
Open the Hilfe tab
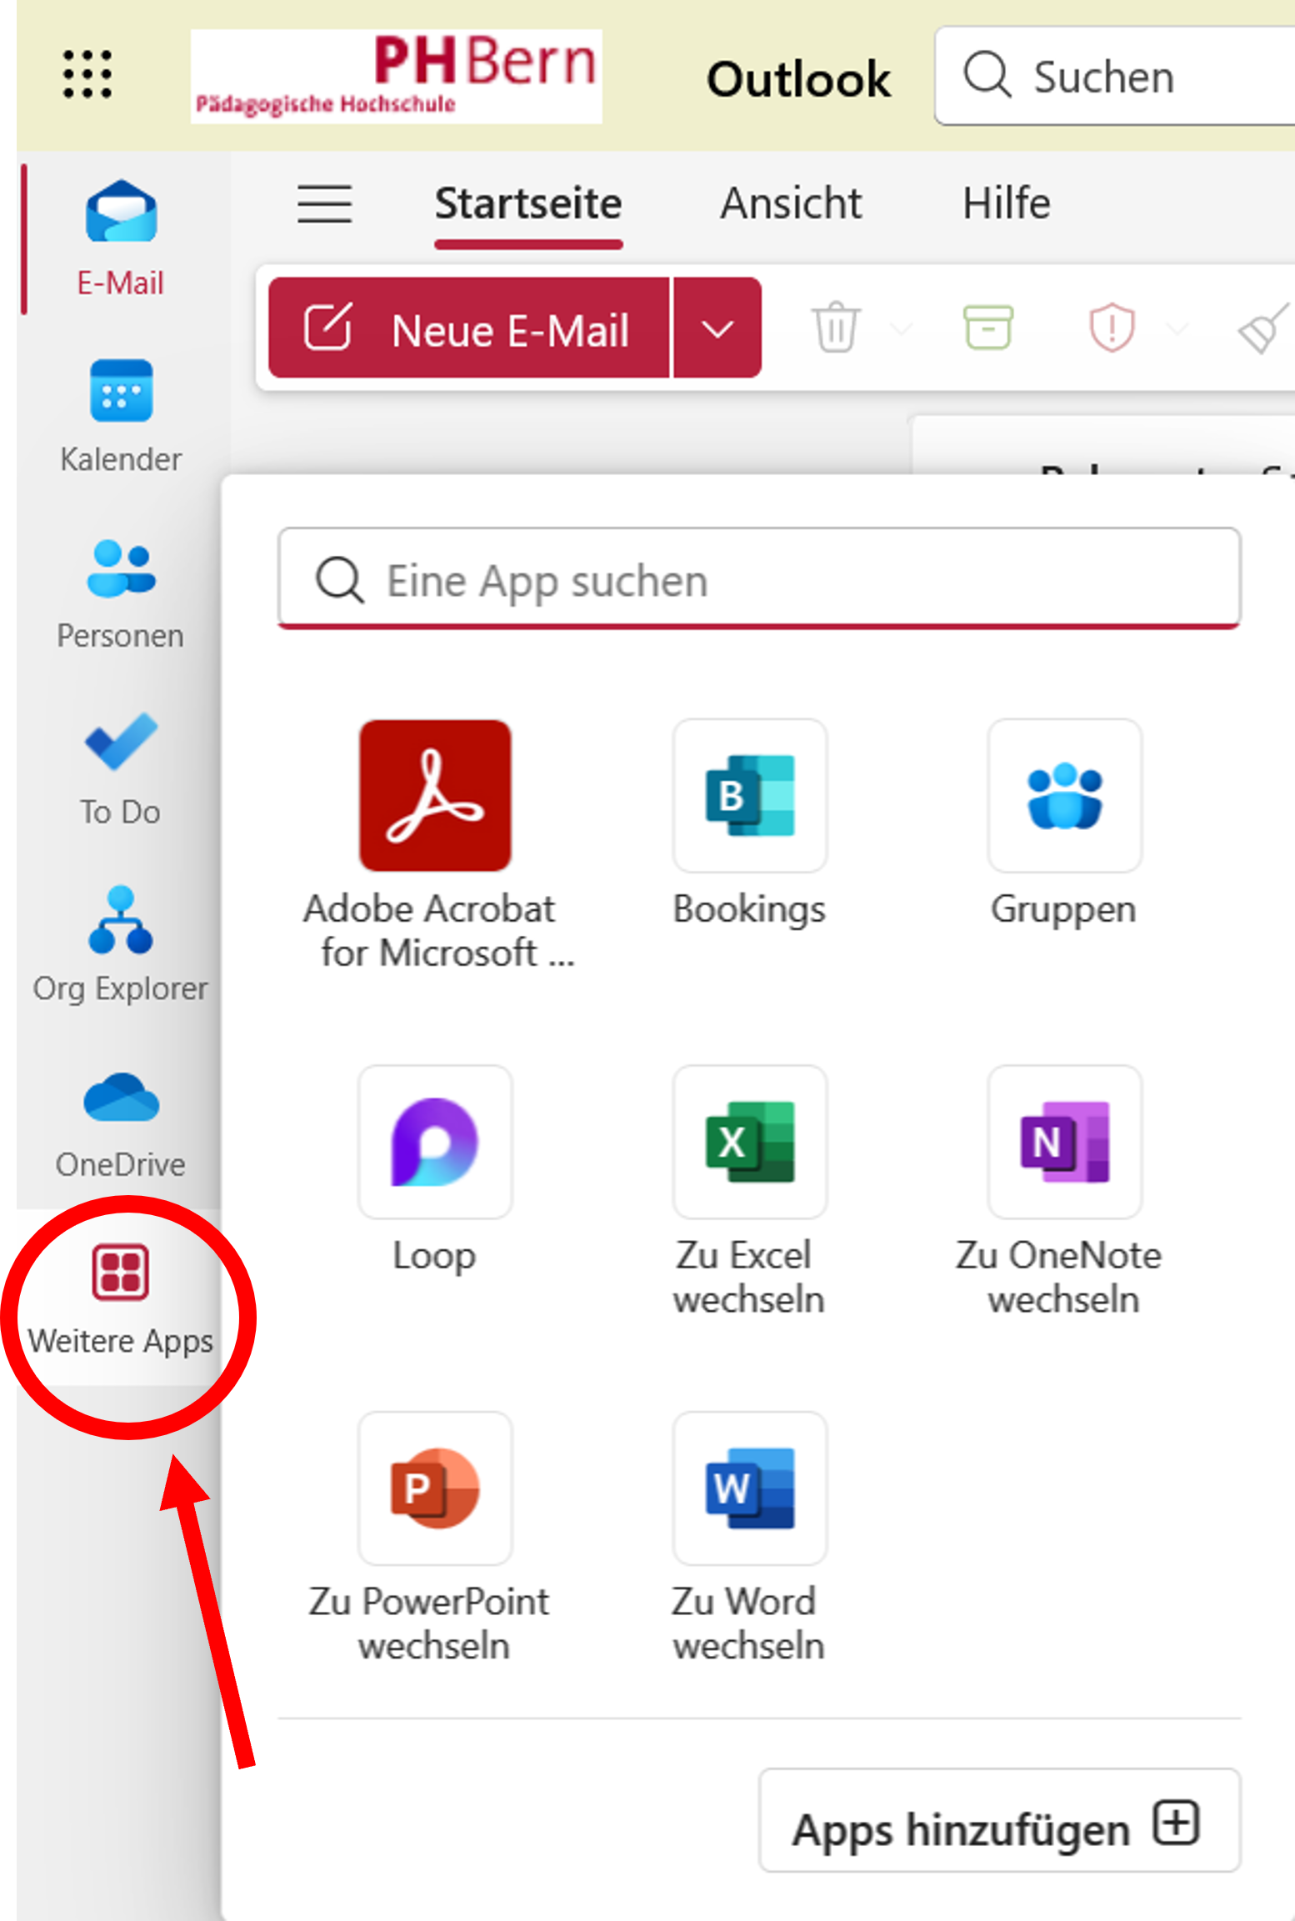click(1006, 204)
